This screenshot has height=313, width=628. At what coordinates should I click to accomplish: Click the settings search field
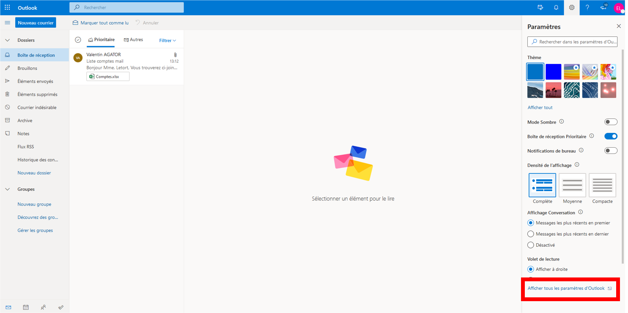[x=573, y=41]
